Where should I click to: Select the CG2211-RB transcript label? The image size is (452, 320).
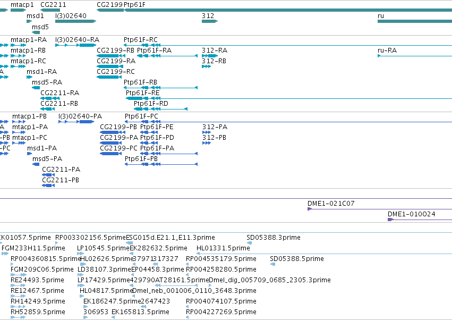coord(59,104)
